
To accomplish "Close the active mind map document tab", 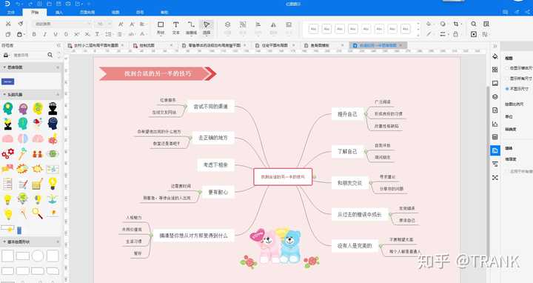I will [x=400, y=45].
